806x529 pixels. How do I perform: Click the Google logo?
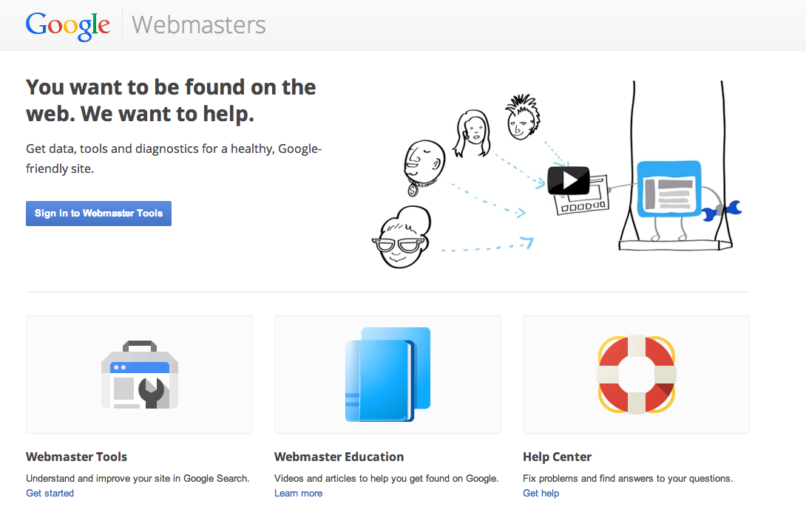point(68,25)
